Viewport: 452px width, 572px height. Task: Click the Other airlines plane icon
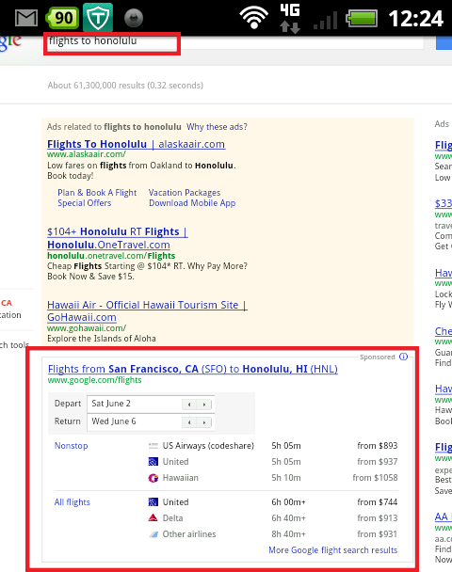[x=153, y=534]
